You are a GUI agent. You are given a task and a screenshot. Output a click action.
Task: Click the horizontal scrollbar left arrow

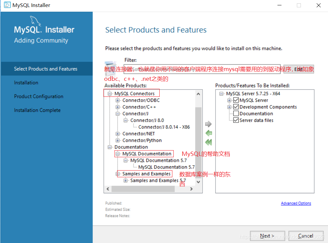click(108, 189)
